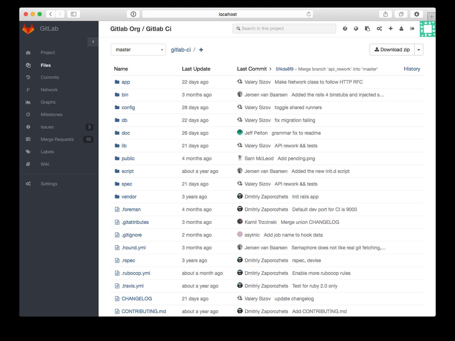Click the sign out arrow icon
This screenshot has height=341, width=455.
click(x=412, y=28)
